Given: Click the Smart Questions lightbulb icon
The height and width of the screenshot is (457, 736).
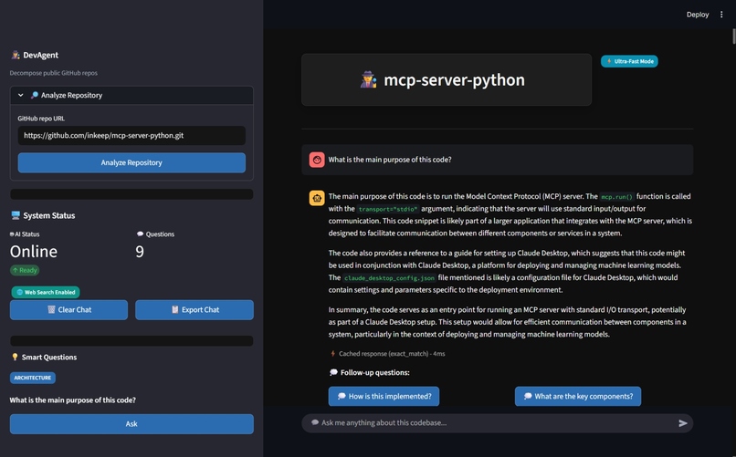Looking at the screenshot, I should point(15,358).
